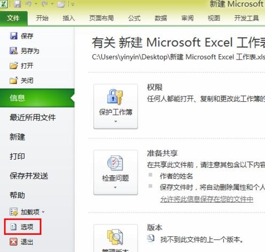Screen dimensions: 265x252
Task: Switch to the 开始 ribbon tab
Action: click(x=42, y=18)
